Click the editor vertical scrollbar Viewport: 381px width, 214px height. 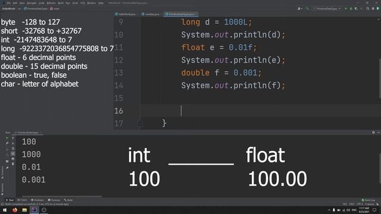point(380,78)
